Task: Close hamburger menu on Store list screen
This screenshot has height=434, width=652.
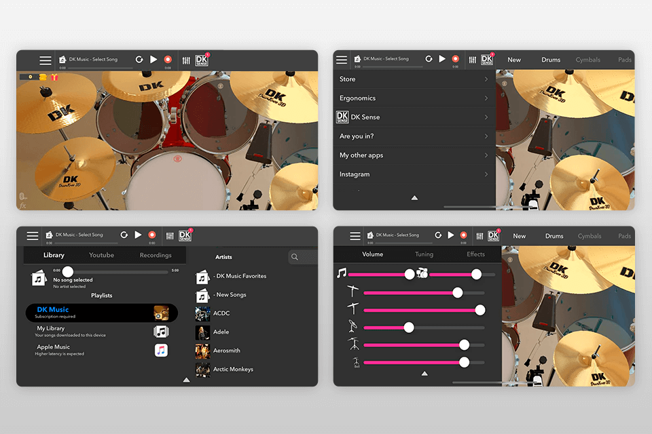Action: click(342, 60)
